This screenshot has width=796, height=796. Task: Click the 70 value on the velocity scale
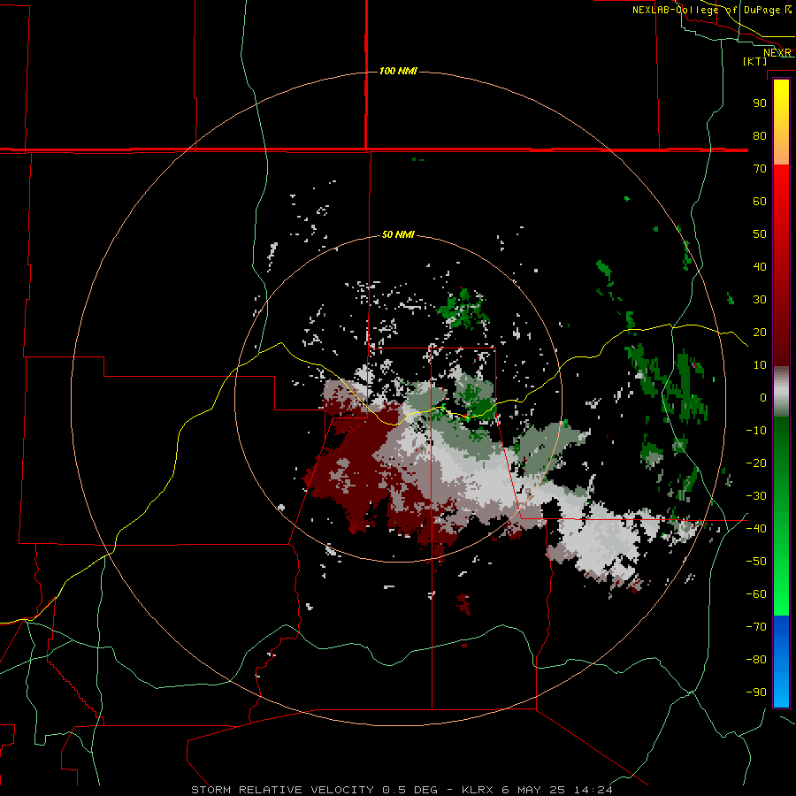(760, 169)
